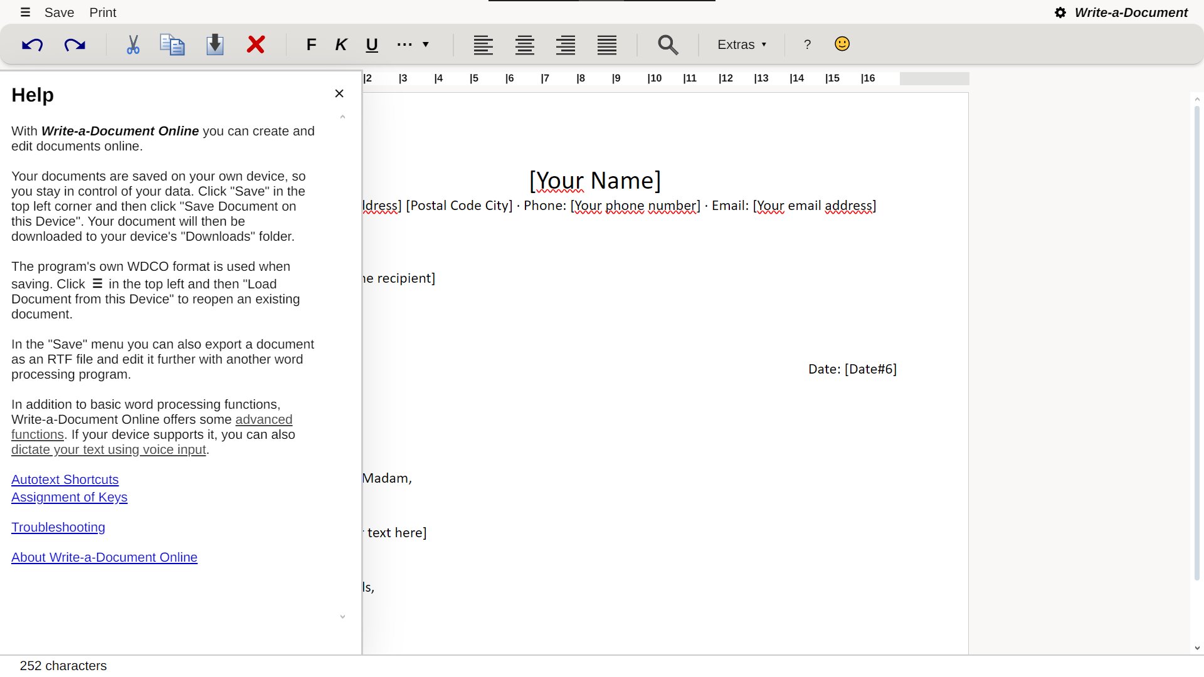Image resolution: width=1204 pixels, height=677 pixels.
Task: Click the "text here]" body line
Action: click(x=396, y=533)
